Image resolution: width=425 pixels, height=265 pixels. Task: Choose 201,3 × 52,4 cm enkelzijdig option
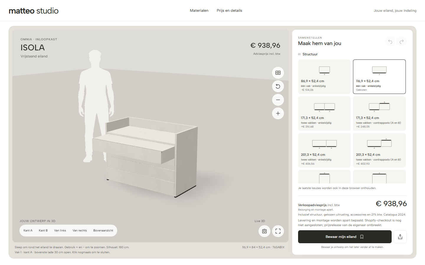pyautogui.click(x=324, y=150)
